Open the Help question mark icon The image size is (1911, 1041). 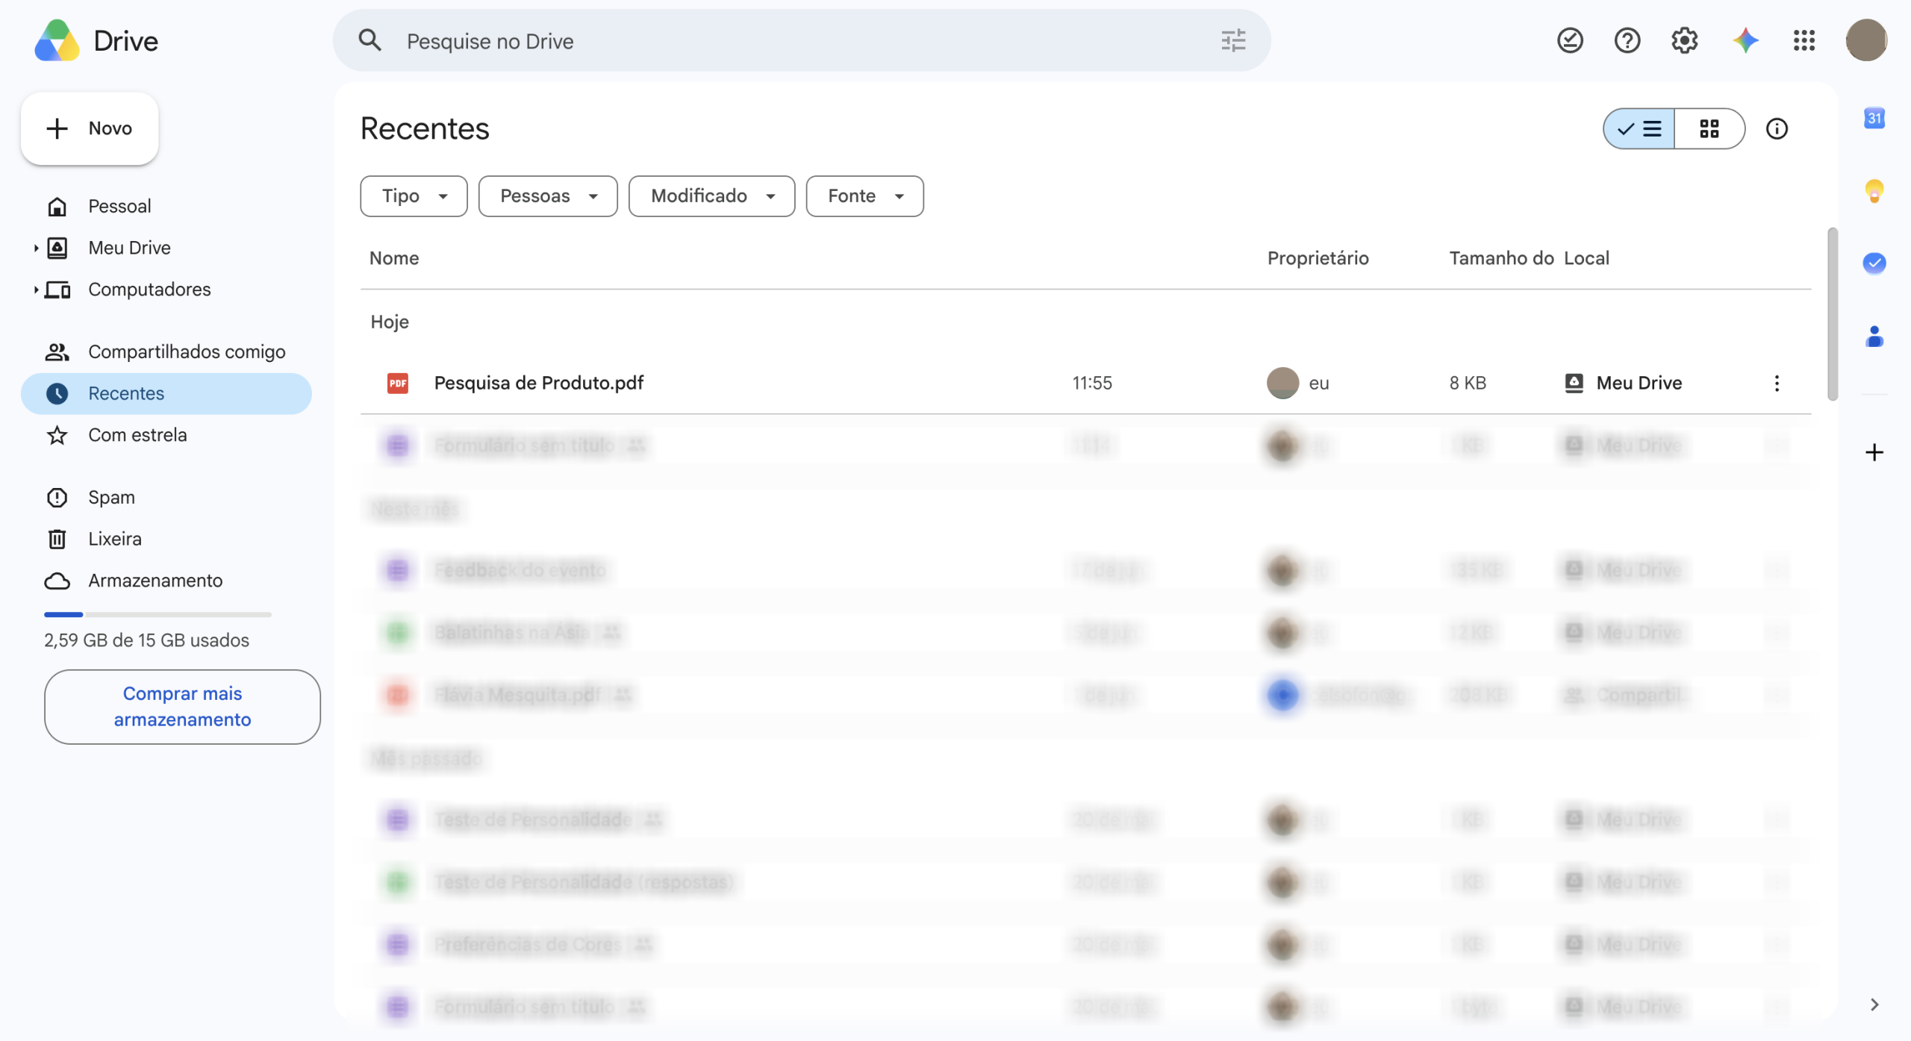coord(1627,40)
